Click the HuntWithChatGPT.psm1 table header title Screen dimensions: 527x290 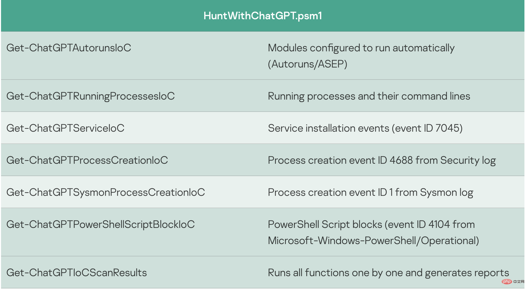tap(263, 16)
